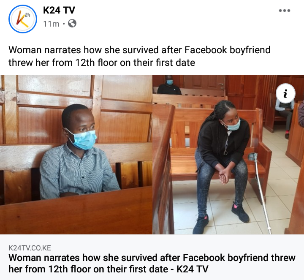Open the photo of the woman on bench
The height and width of the screenshot is (280, 304).
(x=228, y=155)
